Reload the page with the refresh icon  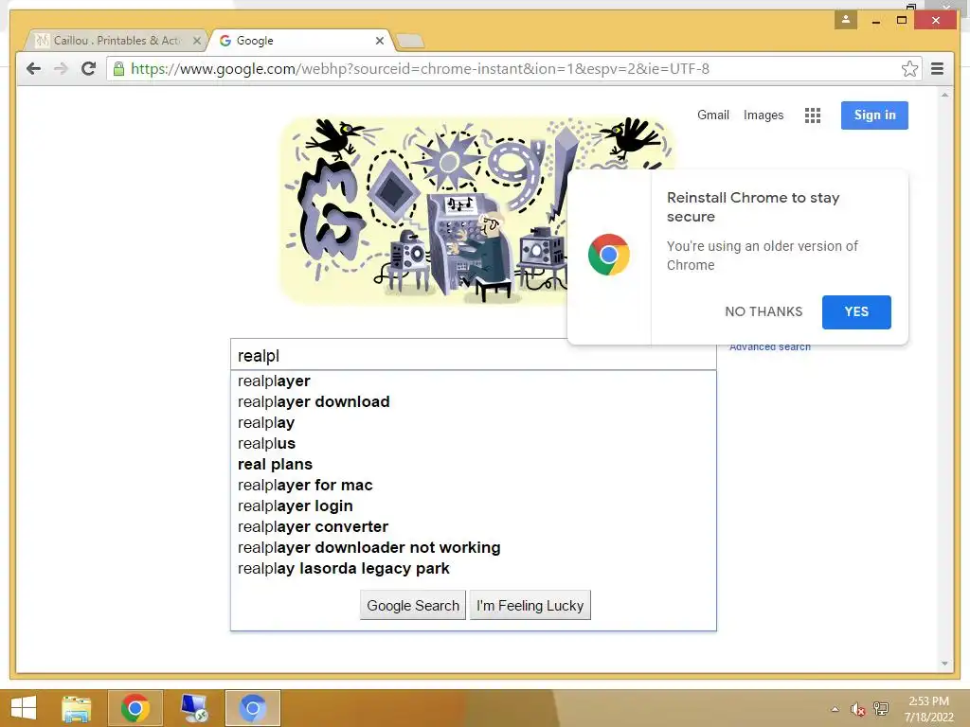click(x=88, y=68)
